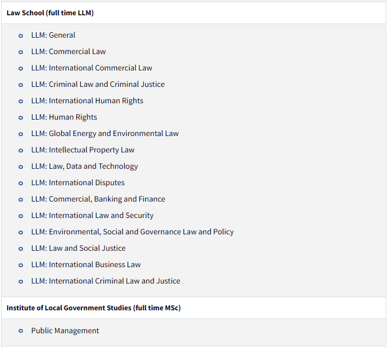Screen dimensions: 389x348
Task: Click LLM: Intellectual Property Law
Action: [82, 150]
